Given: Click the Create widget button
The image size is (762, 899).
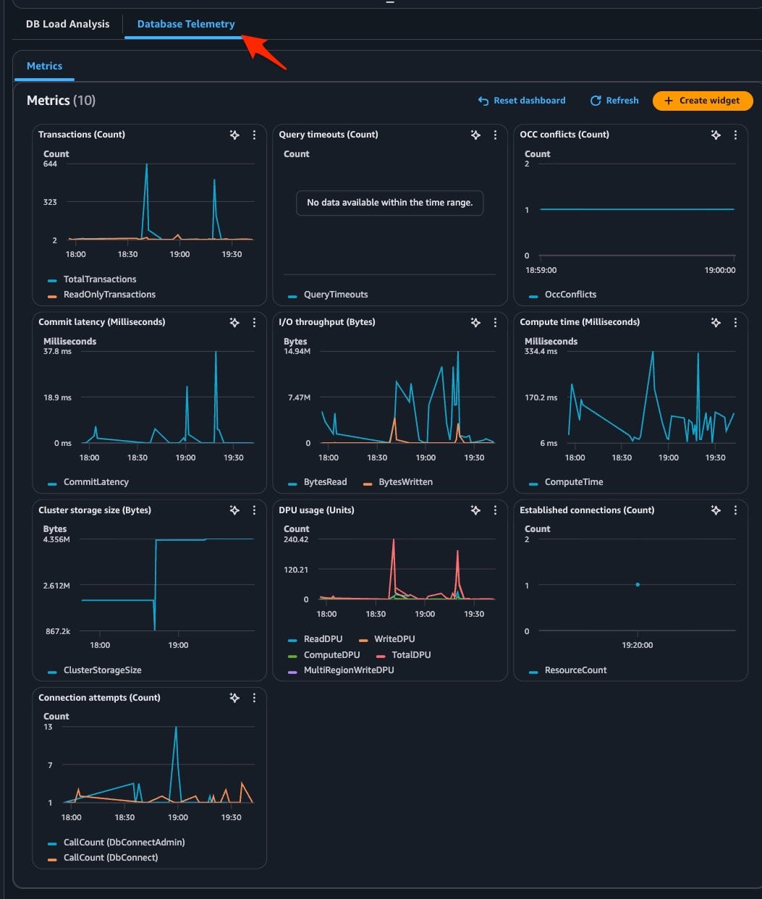Looking at the screenshot, I should (x=703, y=101).
